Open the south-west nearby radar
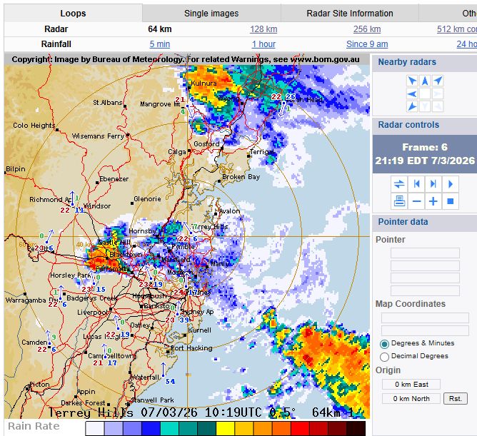This screenshot has width=477, height=436. tap(412, 106)
